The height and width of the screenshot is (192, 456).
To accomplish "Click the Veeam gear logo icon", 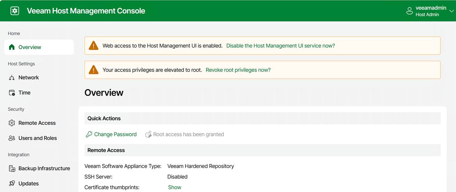I will click(x=15, y=11).
